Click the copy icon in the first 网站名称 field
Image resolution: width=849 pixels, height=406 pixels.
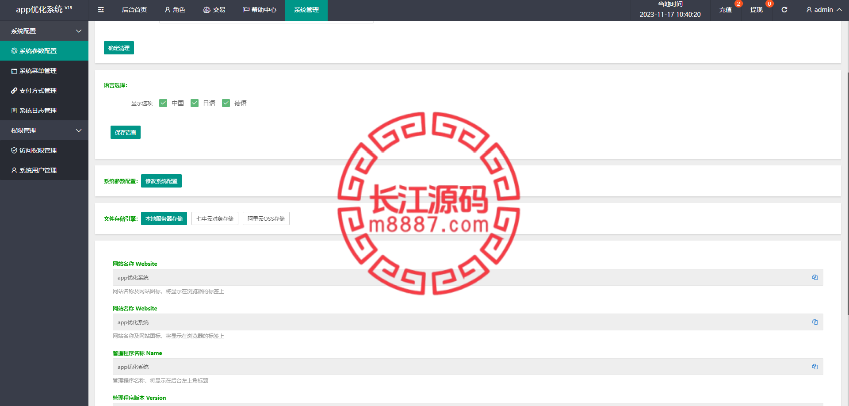coord(815,277)
